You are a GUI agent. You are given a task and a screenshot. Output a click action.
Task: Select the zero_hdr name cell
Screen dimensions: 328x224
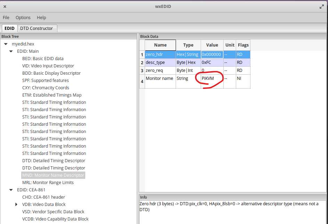pos(160,55)
